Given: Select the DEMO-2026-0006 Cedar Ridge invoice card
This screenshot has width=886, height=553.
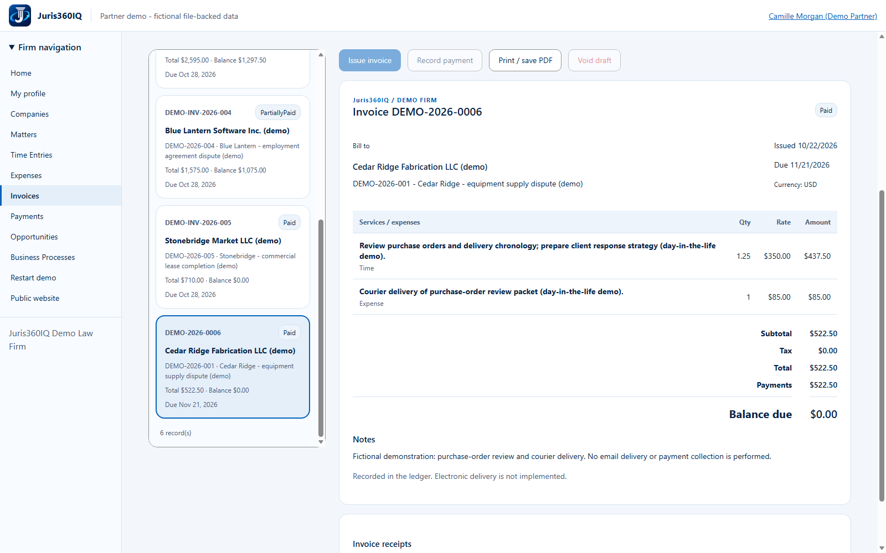Looking at the screenshot, I should point(233,367).
